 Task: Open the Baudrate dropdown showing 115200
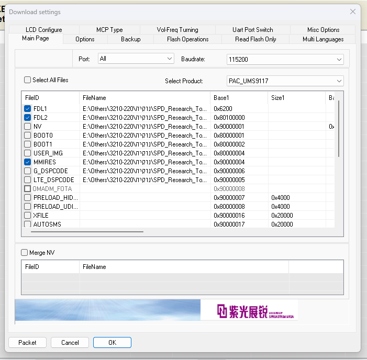(285, 60)
